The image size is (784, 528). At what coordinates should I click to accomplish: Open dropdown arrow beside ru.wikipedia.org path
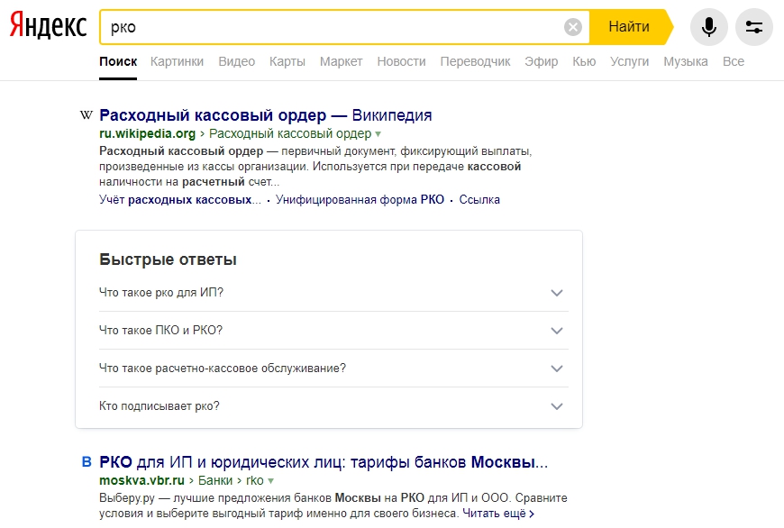pos(378,133)
